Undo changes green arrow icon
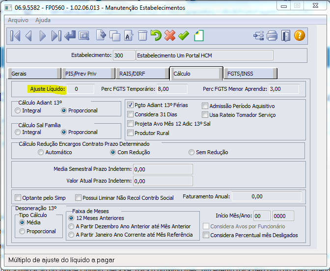The height and width of the screenshot is (271, 330). [x=156, y=35]
